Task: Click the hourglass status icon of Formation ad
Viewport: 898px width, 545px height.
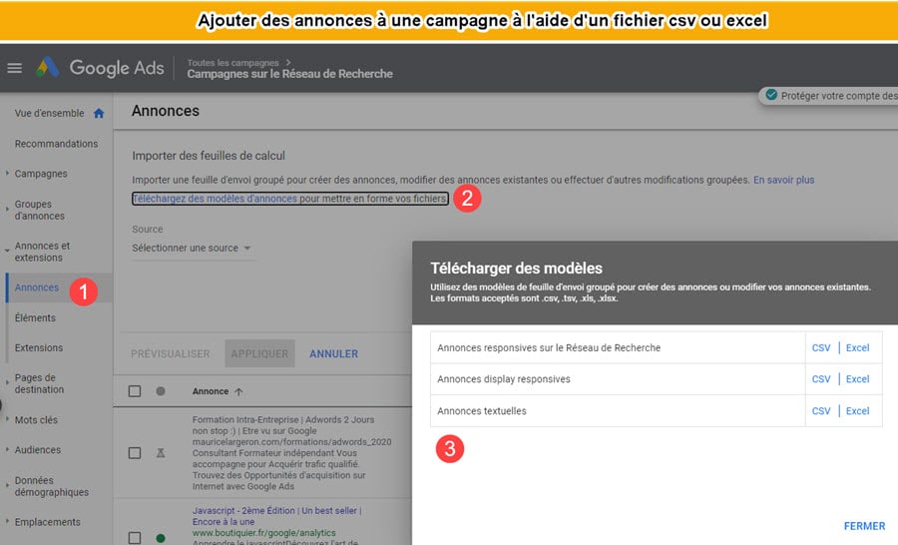Action: point(161,453)
